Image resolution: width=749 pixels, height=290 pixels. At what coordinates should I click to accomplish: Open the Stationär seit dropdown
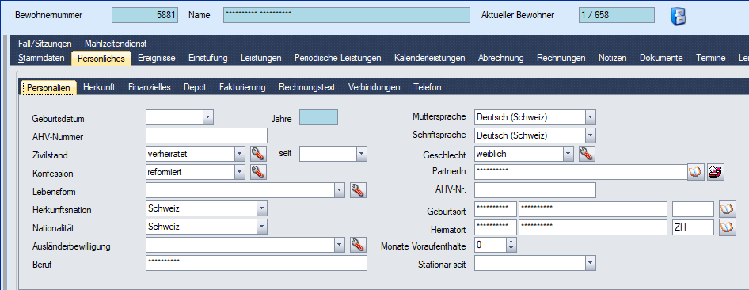pyautogui.click(x=591, y=263)
